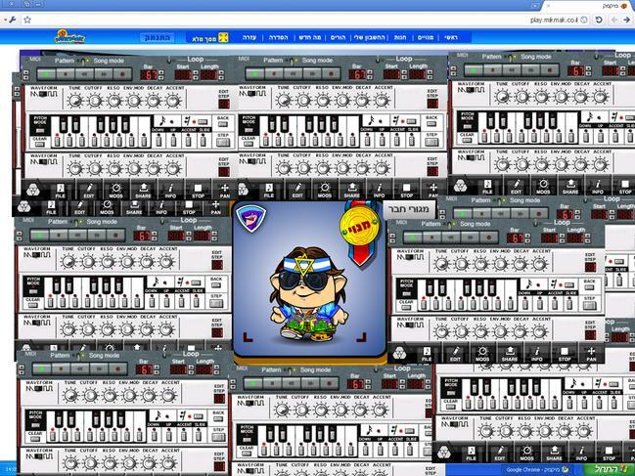The image size is (635, 476).
Task: Toggle PITCH MODE button in synth left of avatar
Action: coord(33,291)
